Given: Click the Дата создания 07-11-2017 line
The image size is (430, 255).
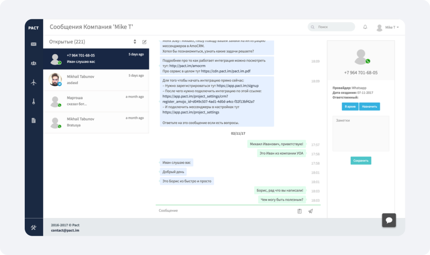Looking at the screenshot, I should tap(353, 92).
